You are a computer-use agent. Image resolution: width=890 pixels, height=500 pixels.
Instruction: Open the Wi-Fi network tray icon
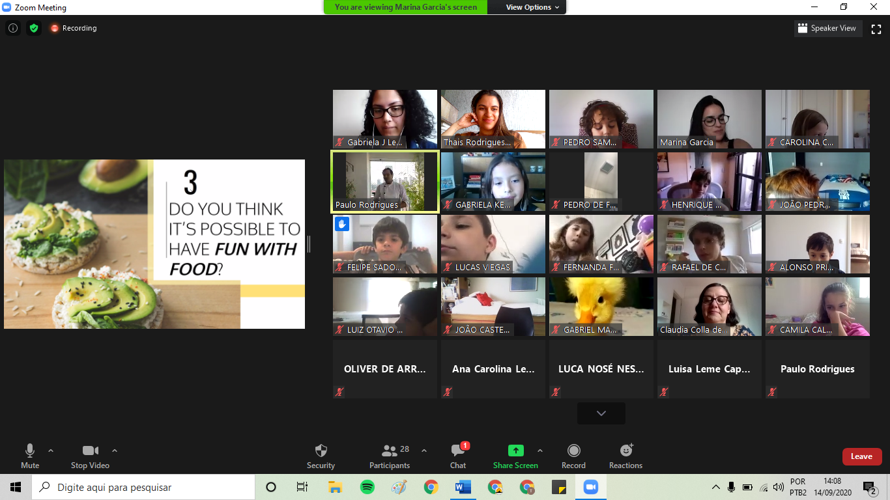(763, 487)
